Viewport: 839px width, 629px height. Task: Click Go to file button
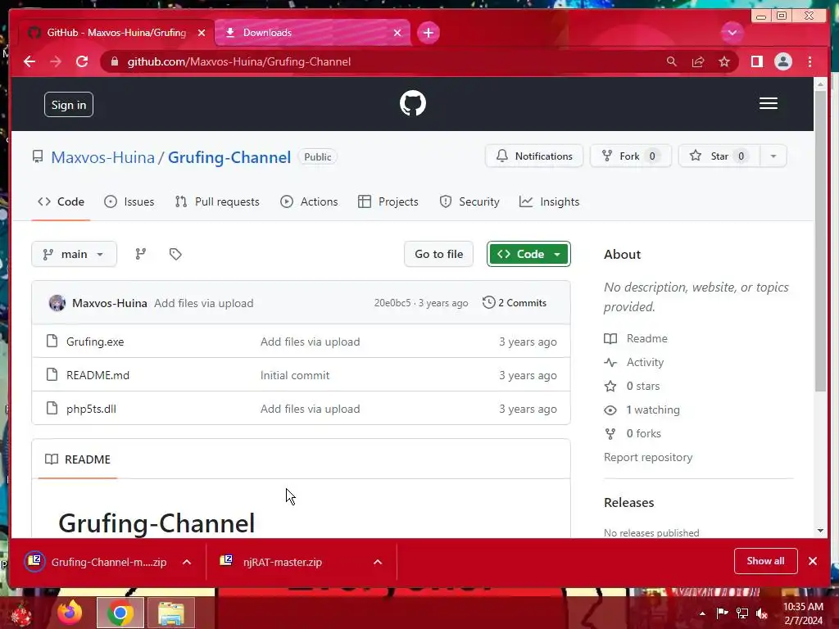coord(438,254)
